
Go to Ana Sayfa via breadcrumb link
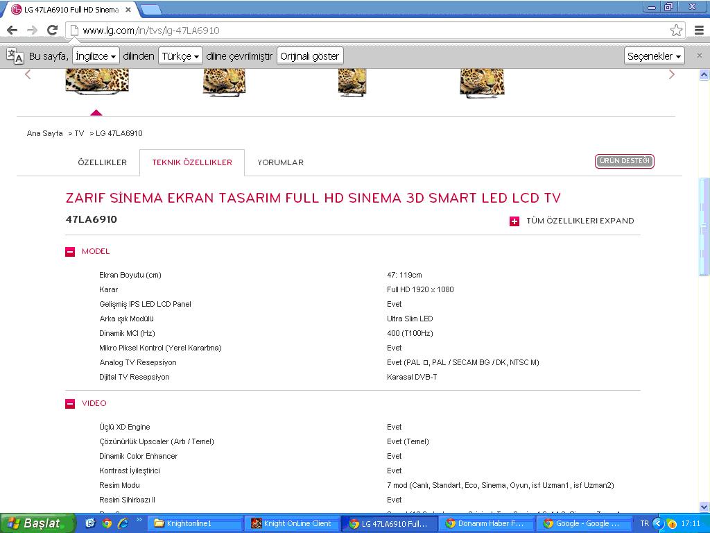(x=44, y=133)
